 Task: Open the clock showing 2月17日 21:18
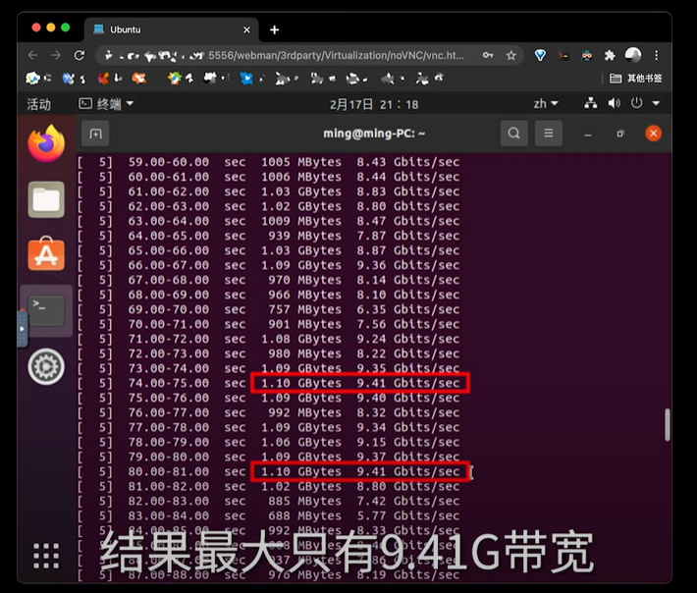pos(374,104)
